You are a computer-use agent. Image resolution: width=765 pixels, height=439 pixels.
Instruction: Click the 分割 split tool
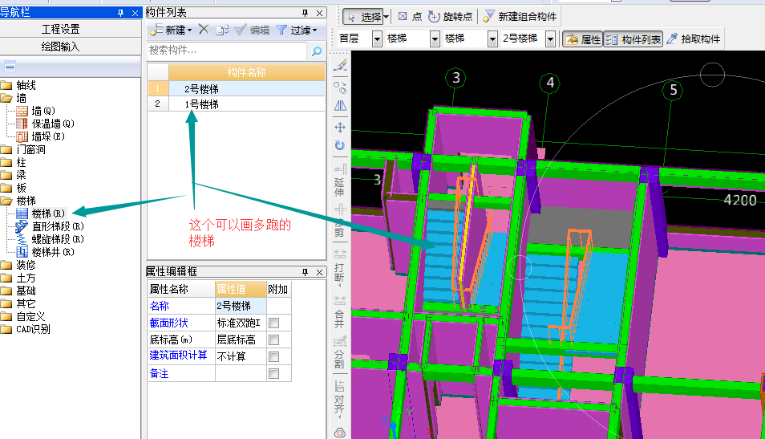[340, 352]
